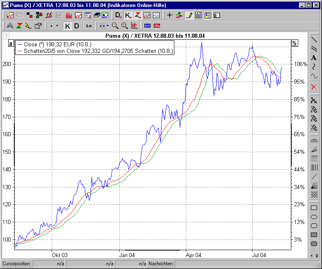Toggle the K chart mode button
Viewport: 322px width, 269px height.
[x=68, y=26]
